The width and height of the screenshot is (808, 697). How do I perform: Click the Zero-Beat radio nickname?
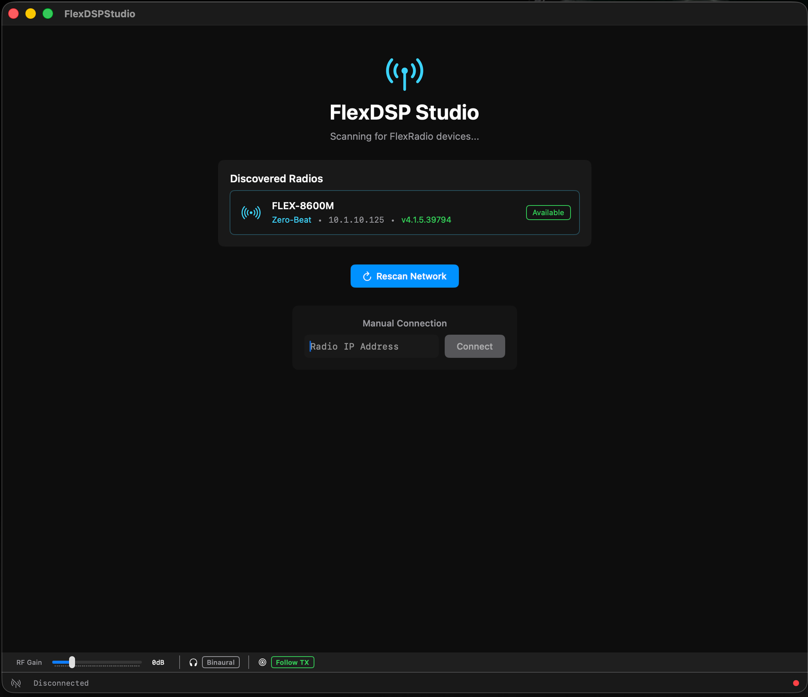(291, 220)
